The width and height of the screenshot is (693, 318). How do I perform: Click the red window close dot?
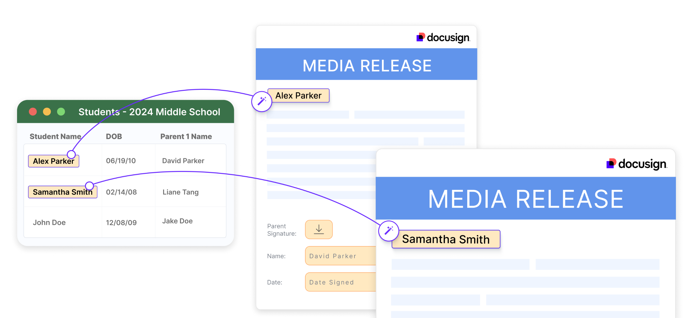click(x=33, y=112)
